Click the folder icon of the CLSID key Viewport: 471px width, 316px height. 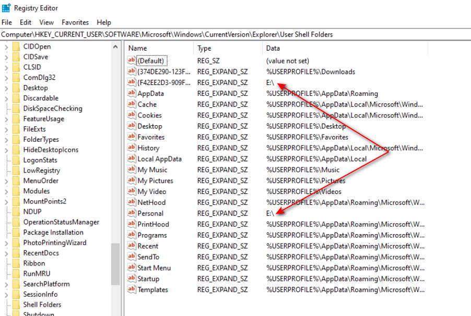(16, 67)
